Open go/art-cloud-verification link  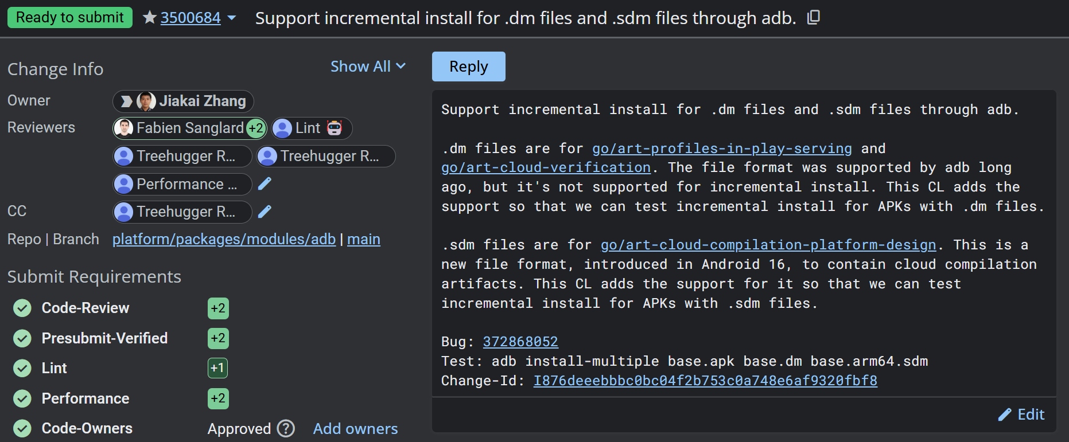[x=546, y=167]
